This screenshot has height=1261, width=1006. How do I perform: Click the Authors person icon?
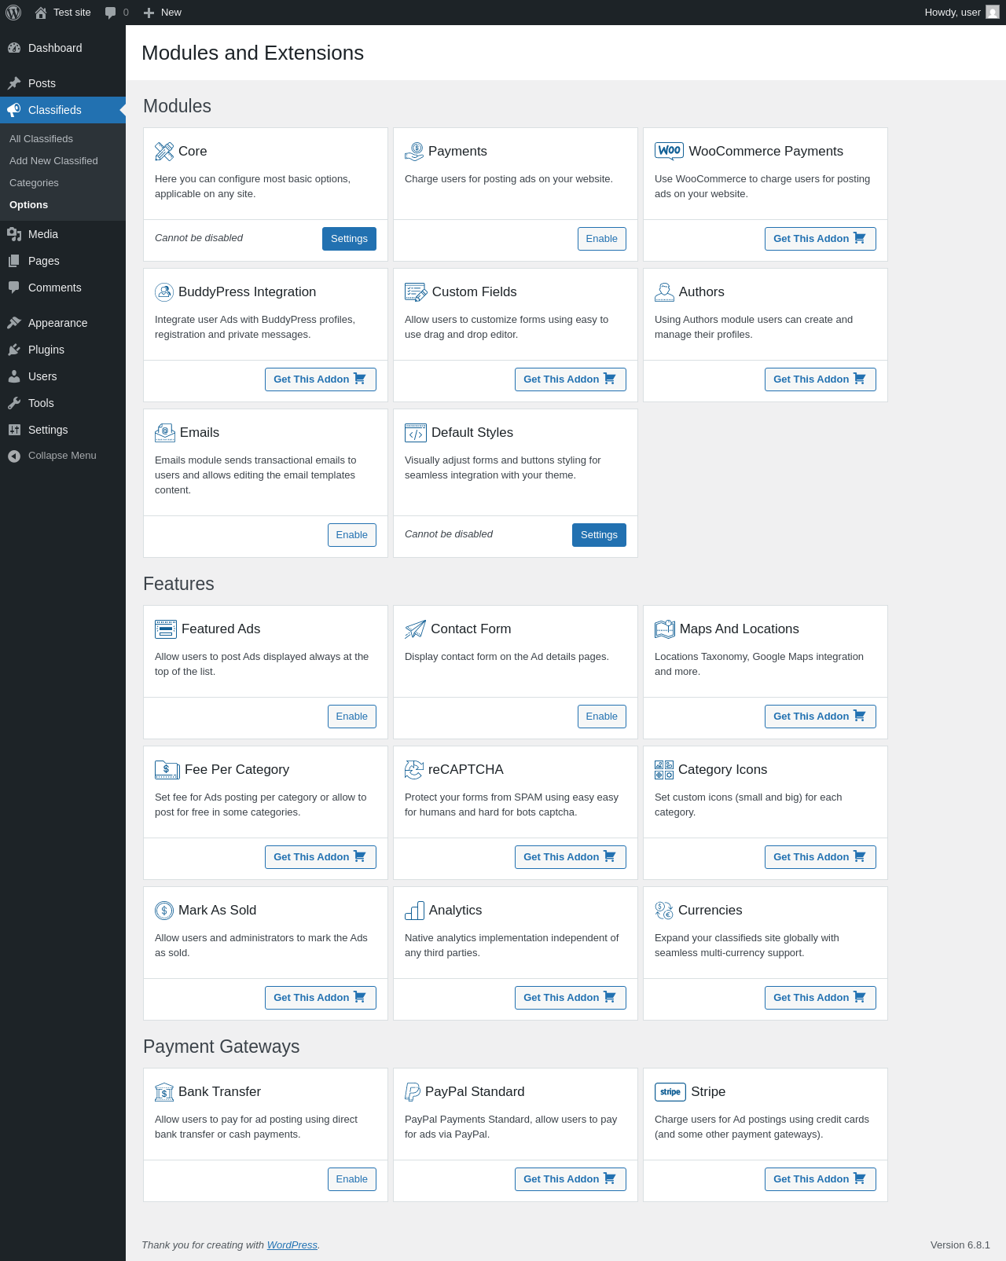[664, 291]
